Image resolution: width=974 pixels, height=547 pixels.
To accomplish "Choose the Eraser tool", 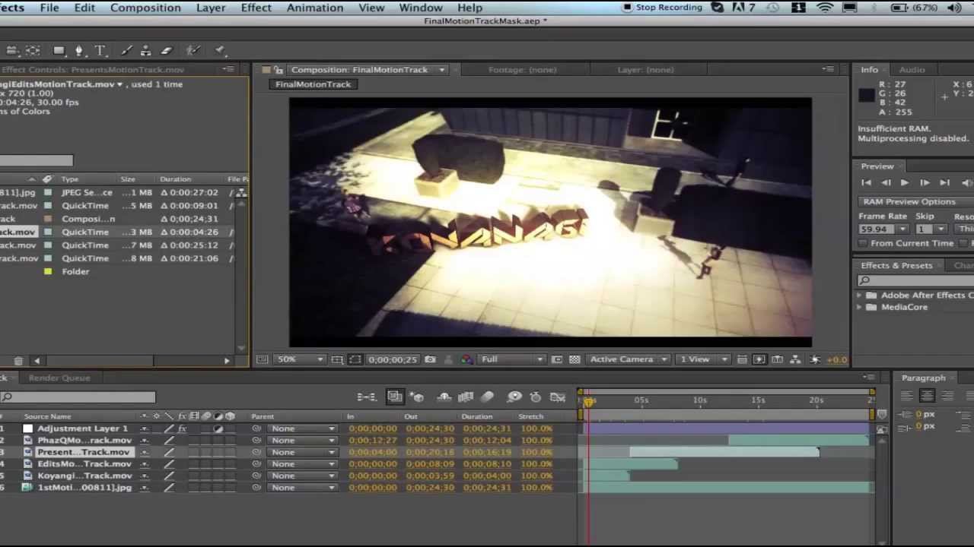I will pos(167,51).
